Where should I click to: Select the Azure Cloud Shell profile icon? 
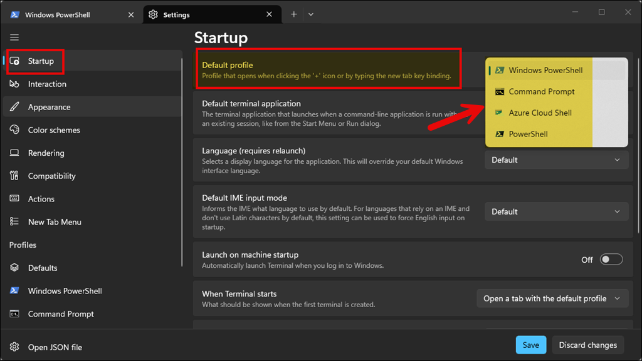point(500,113)
